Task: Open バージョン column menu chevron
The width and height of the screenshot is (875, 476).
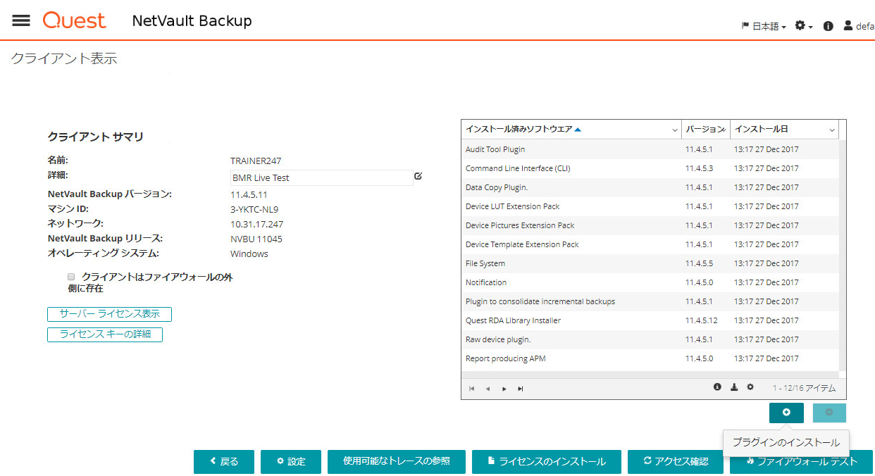Action: tap(724, 130)
